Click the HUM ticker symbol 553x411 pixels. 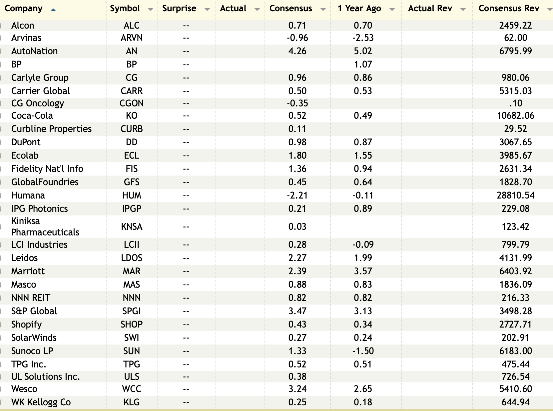(x=132, y=195)
